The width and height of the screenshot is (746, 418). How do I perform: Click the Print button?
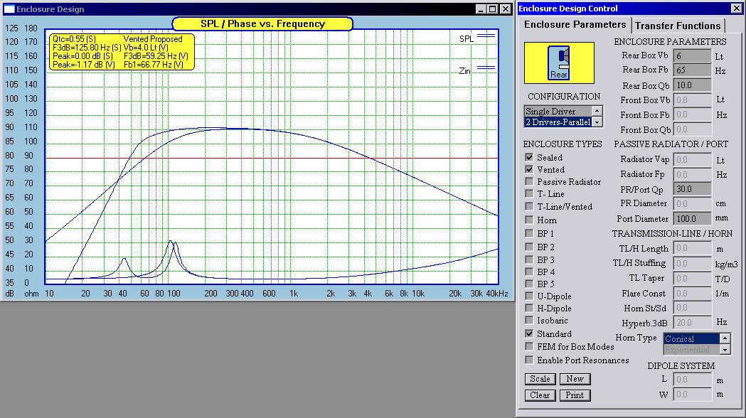click(575, 395)
